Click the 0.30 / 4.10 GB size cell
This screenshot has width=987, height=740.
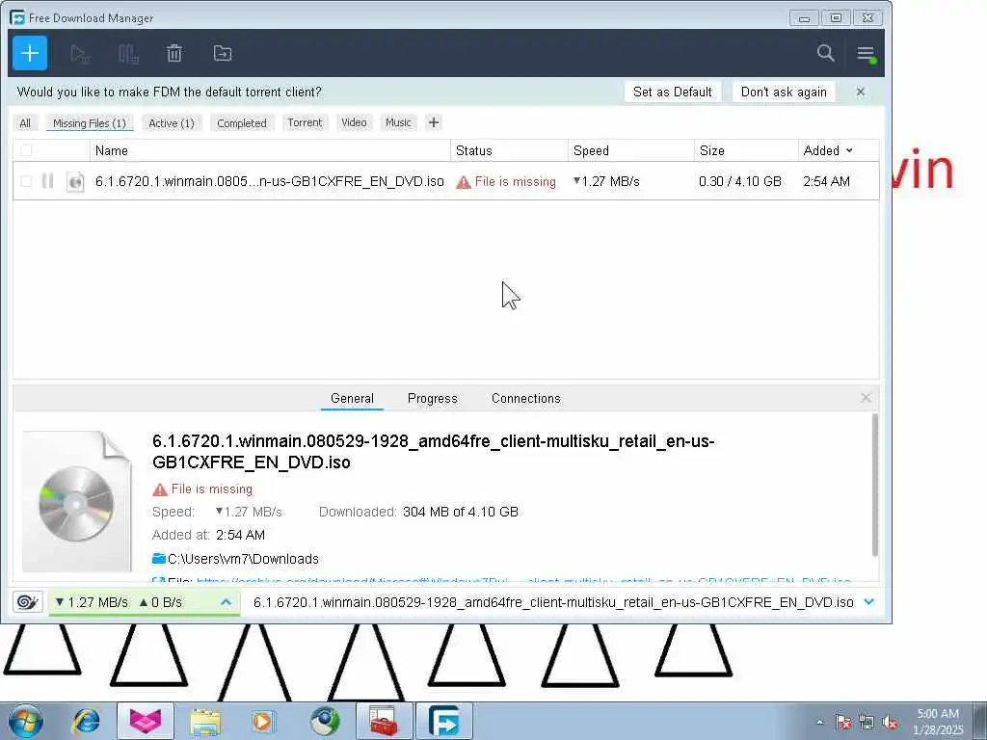coord(740,181)
